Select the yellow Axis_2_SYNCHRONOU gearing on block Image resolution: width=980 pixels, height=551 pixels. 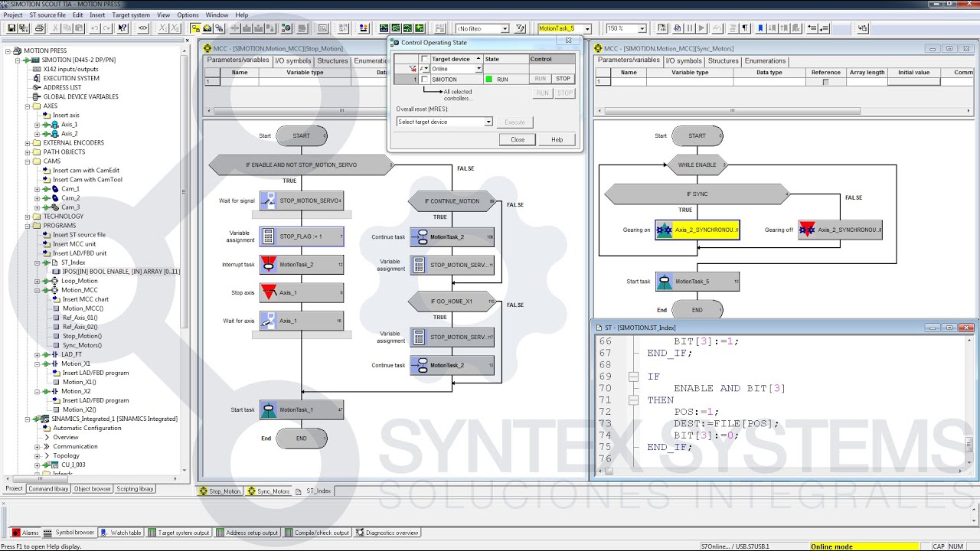(x=697, y=230)
